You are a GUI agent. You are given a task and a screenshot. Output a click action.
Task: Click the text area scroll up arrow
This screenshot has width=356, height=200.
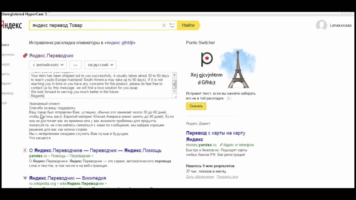(174, 74)
